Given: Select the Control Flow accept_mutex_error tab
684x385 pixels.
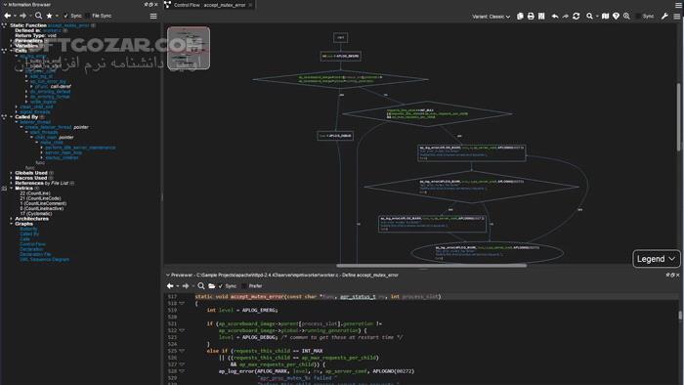Looking at the screenshot, I should point(209,5).
